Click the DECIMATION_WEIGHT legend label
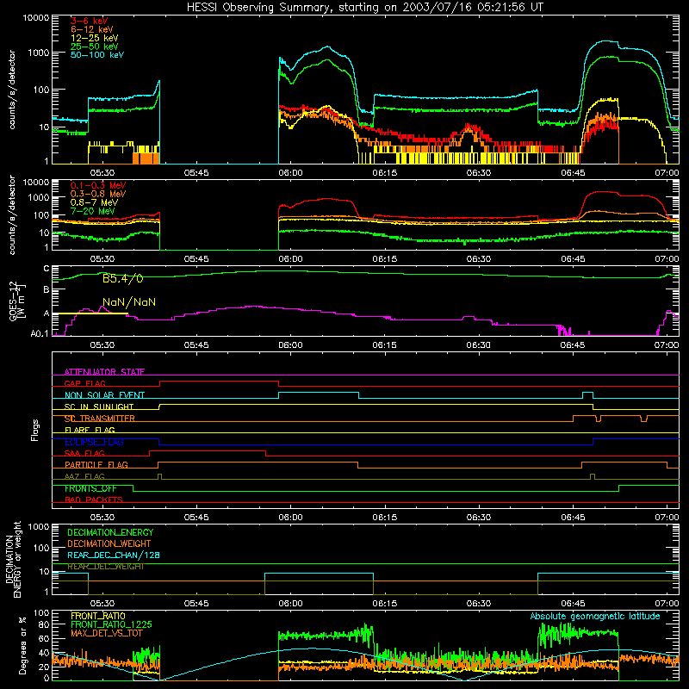This screenshot has height=689, width=689. [109, 544]
